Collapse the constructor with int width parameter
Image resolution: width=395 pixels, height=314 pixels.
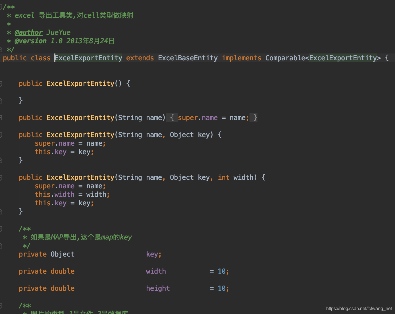tap(1, 177)
